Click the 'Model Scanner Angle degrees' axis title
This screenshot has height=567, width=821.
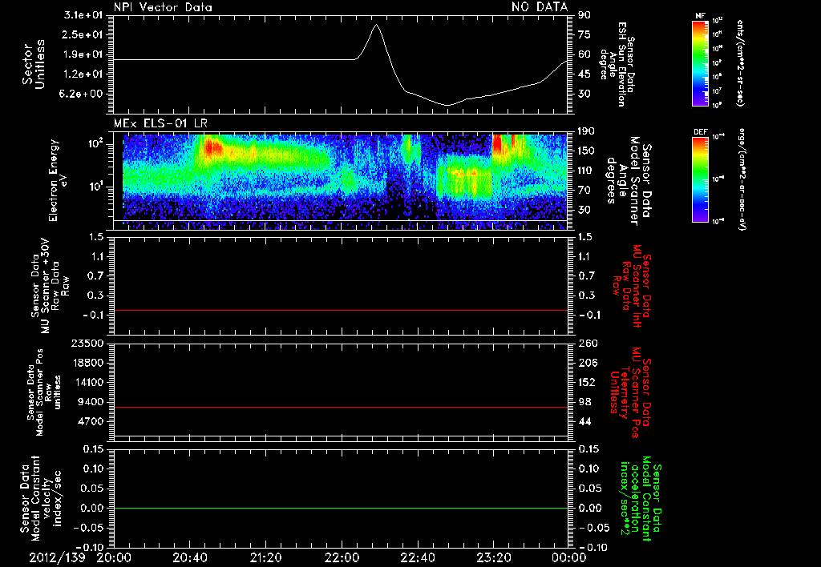tap(629, 180)
